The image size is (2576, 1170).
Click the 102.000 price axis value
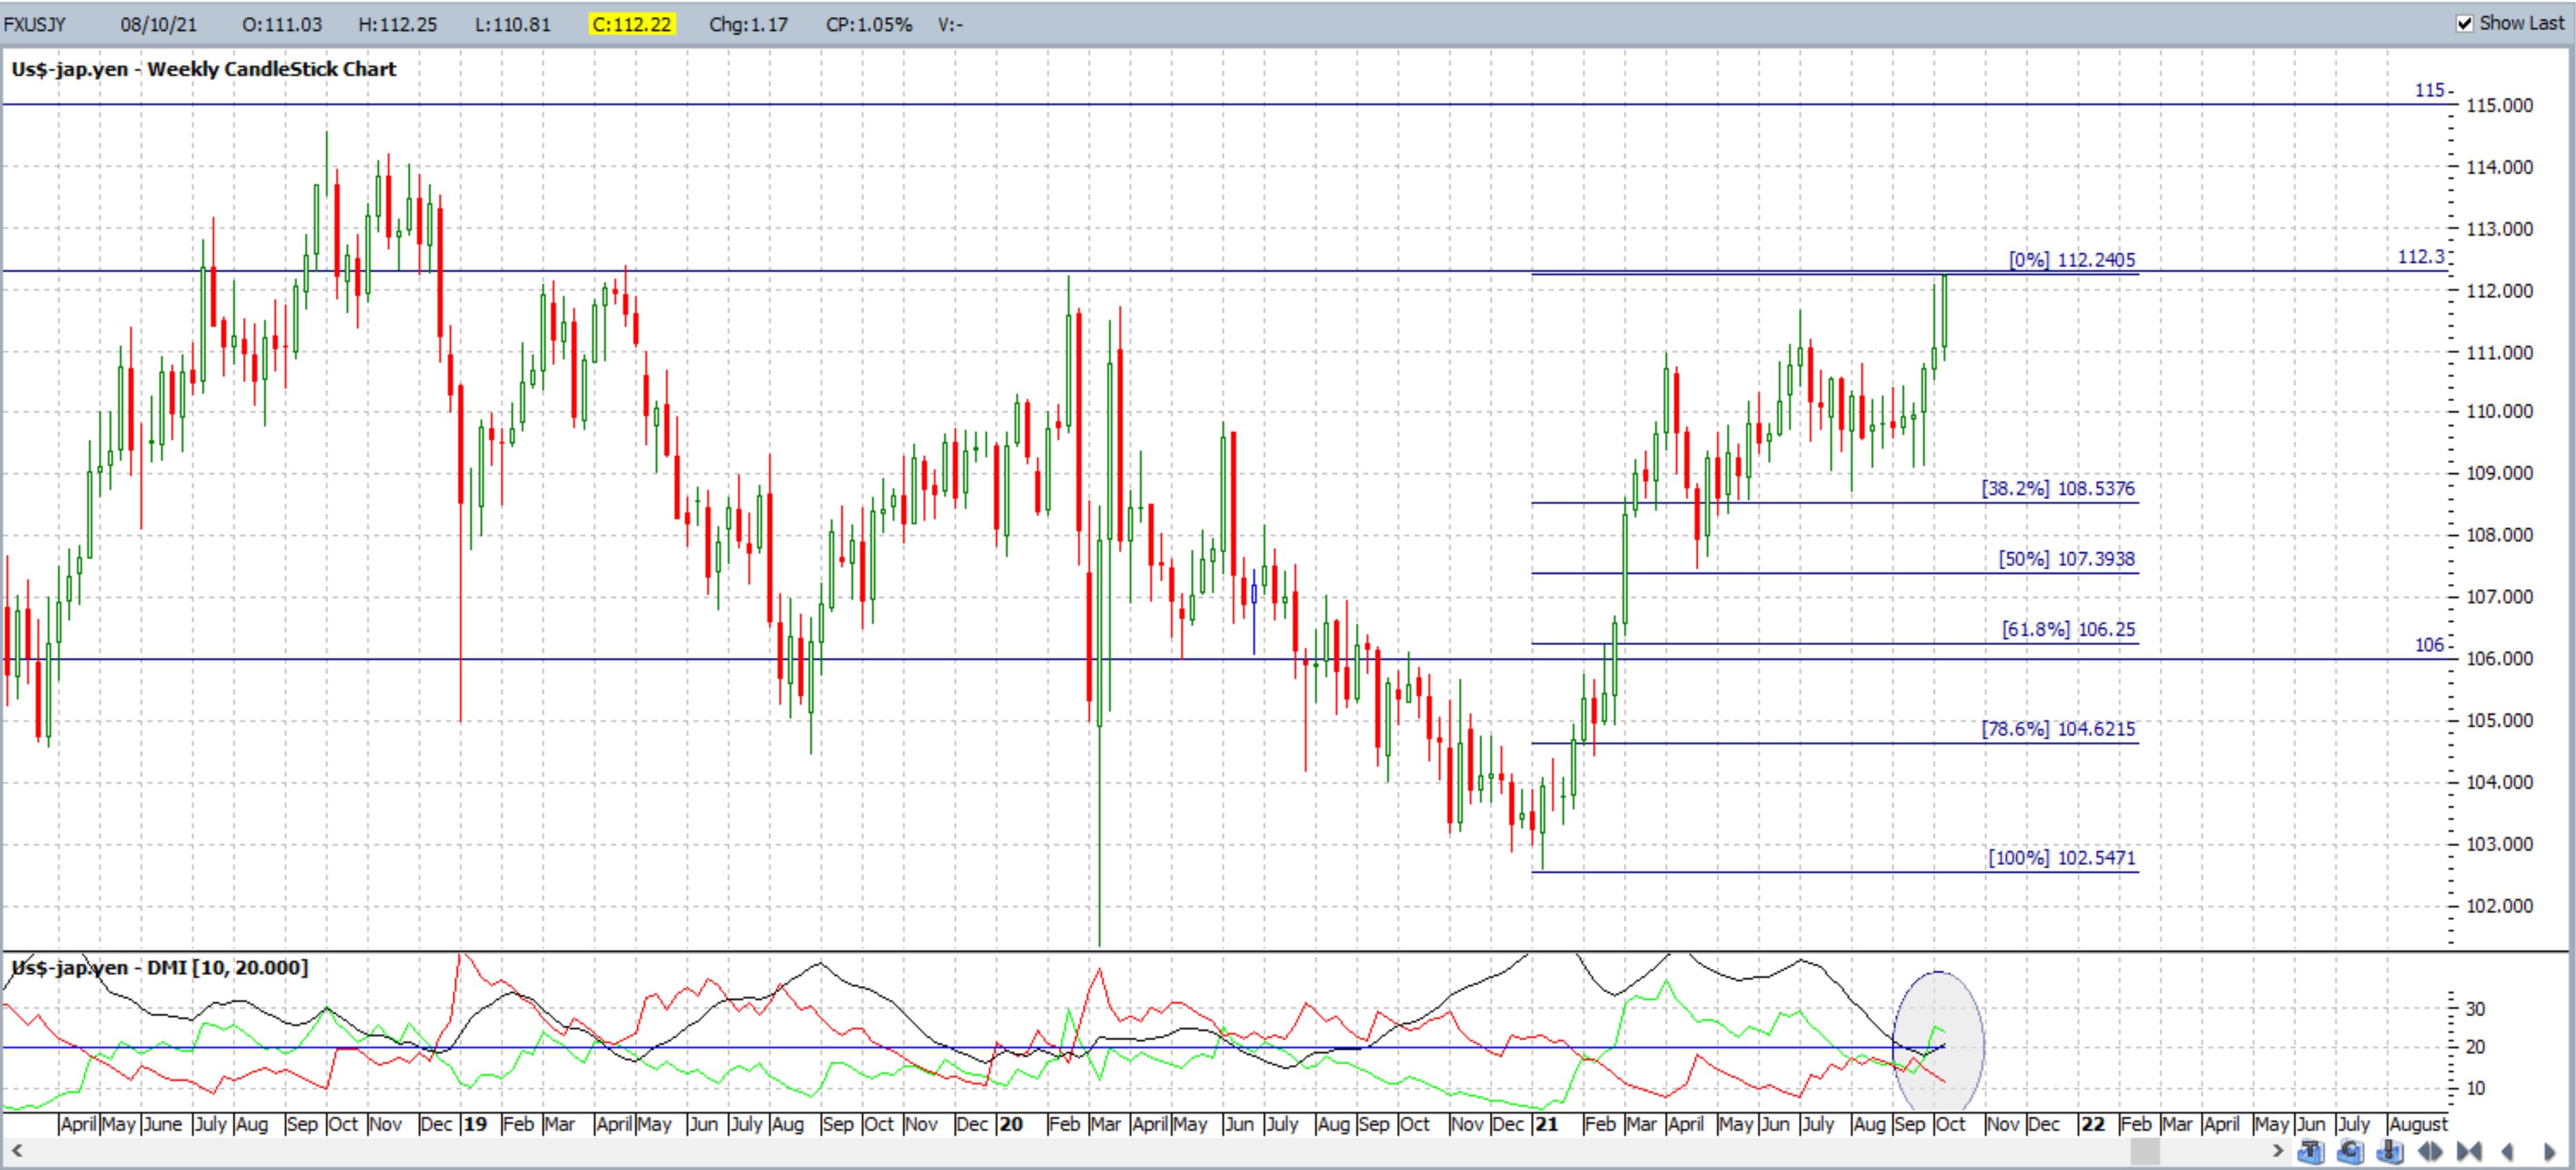click(x=2500, y=906)
